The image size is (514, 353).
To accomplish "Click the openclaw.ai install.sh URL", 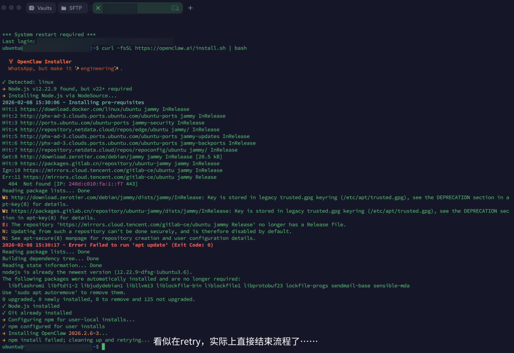I will [x=180, y=48].
